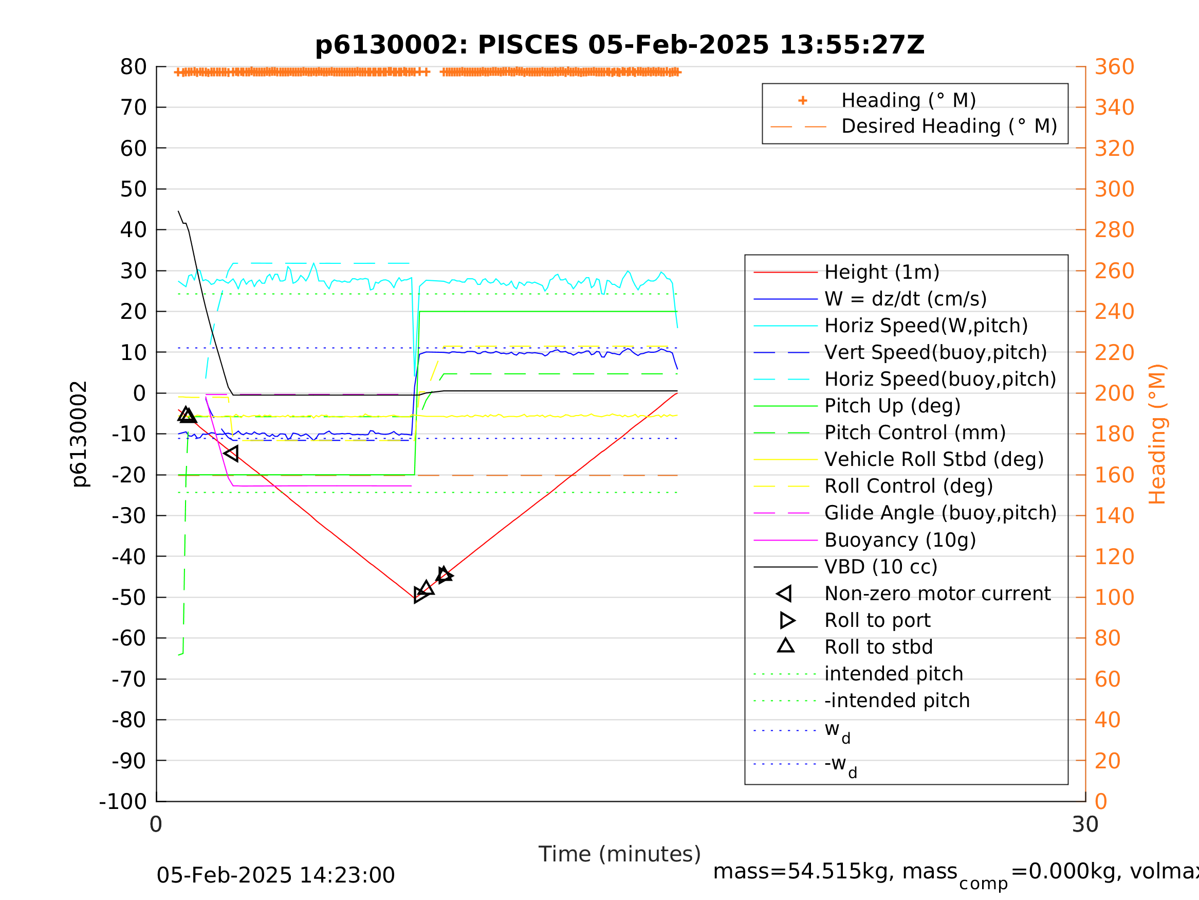Click the 'Time (minutes)' x-axis label

tap(620, 854)
